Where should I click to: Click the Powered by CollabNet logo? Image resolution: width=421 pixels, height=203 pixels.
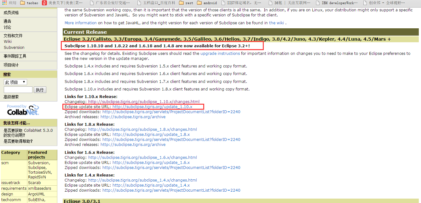click(x=23, y=110)
